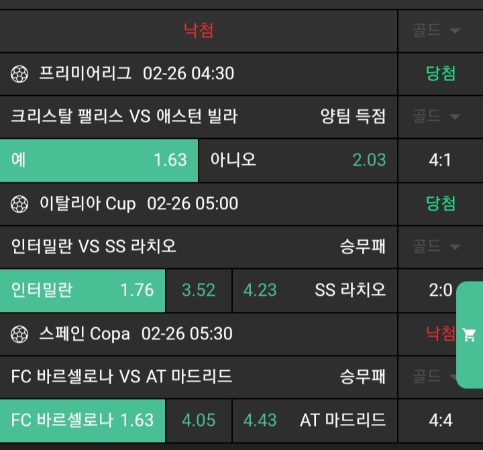The image size is (483, 450).
Task: Open the floating green shopping cart
Action: coord(470,335)
